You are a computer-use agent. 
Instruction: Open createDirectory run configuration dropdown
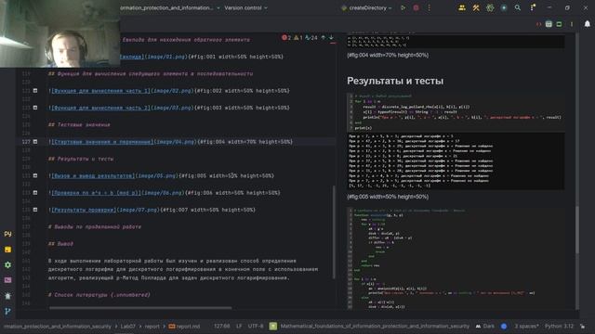(x=366, y=7)
